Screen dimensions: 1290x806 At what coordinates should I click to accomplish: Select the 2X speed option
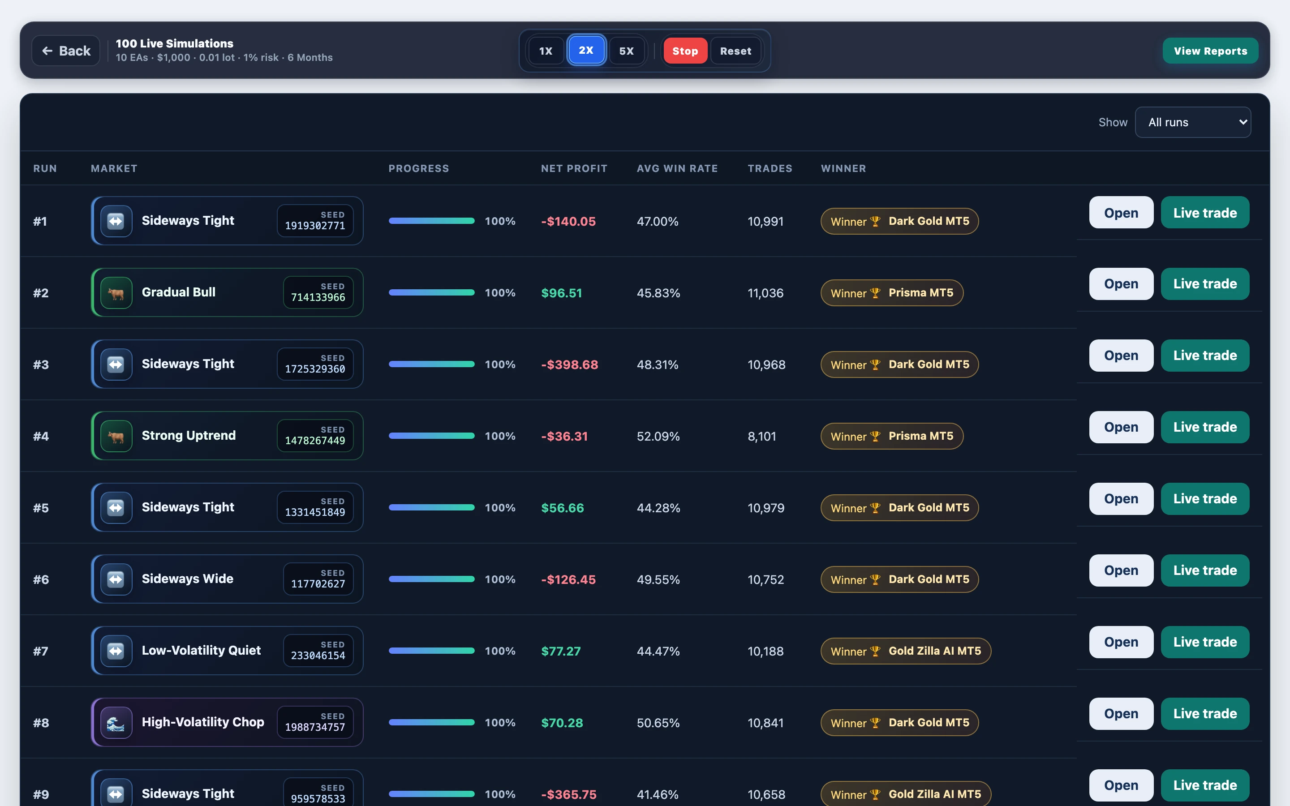point(586,50)
